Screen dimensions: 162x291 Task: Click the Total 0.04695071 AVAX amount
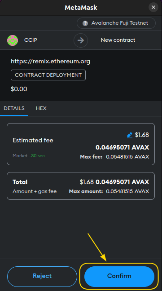coord(123,182)
